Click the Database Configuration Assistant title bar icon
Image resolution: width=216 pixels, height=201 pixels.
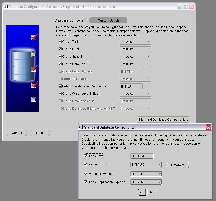pyautogui.click(x=6, y=7)
